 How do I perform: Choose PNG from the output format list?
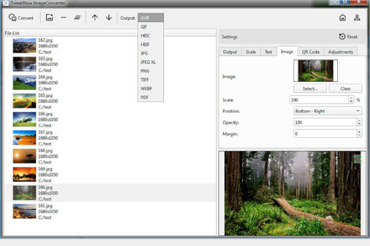[145, 71]
